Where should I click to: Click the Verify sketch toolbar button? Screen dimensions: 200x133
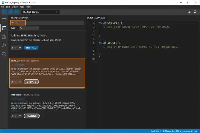click(x=5, y=12)
